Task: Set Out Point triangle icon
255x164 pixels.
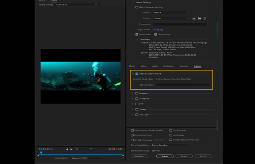Action: (71, 149)
